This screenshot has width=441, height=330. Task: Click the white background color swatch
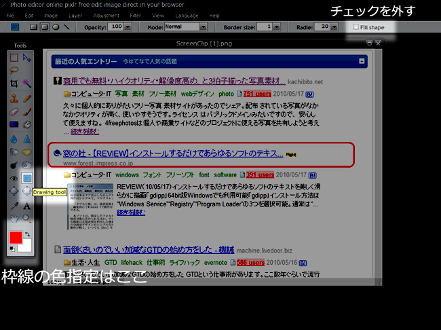pos(27,247)
